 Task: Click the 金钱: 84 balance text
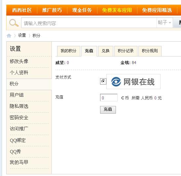pos(128,63)
